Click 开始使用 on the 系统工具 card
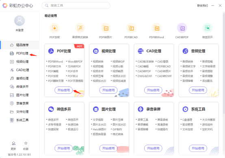225x158 pixels. pyautogui.click(x=198, y=148)
